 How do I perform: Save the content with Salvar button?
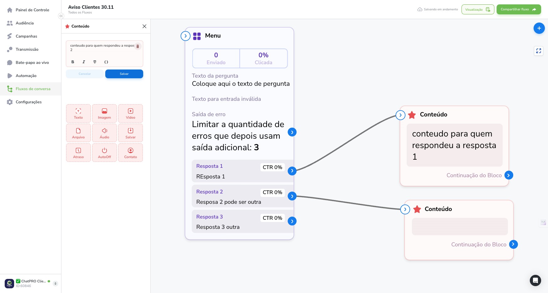(x=124, y=74)
